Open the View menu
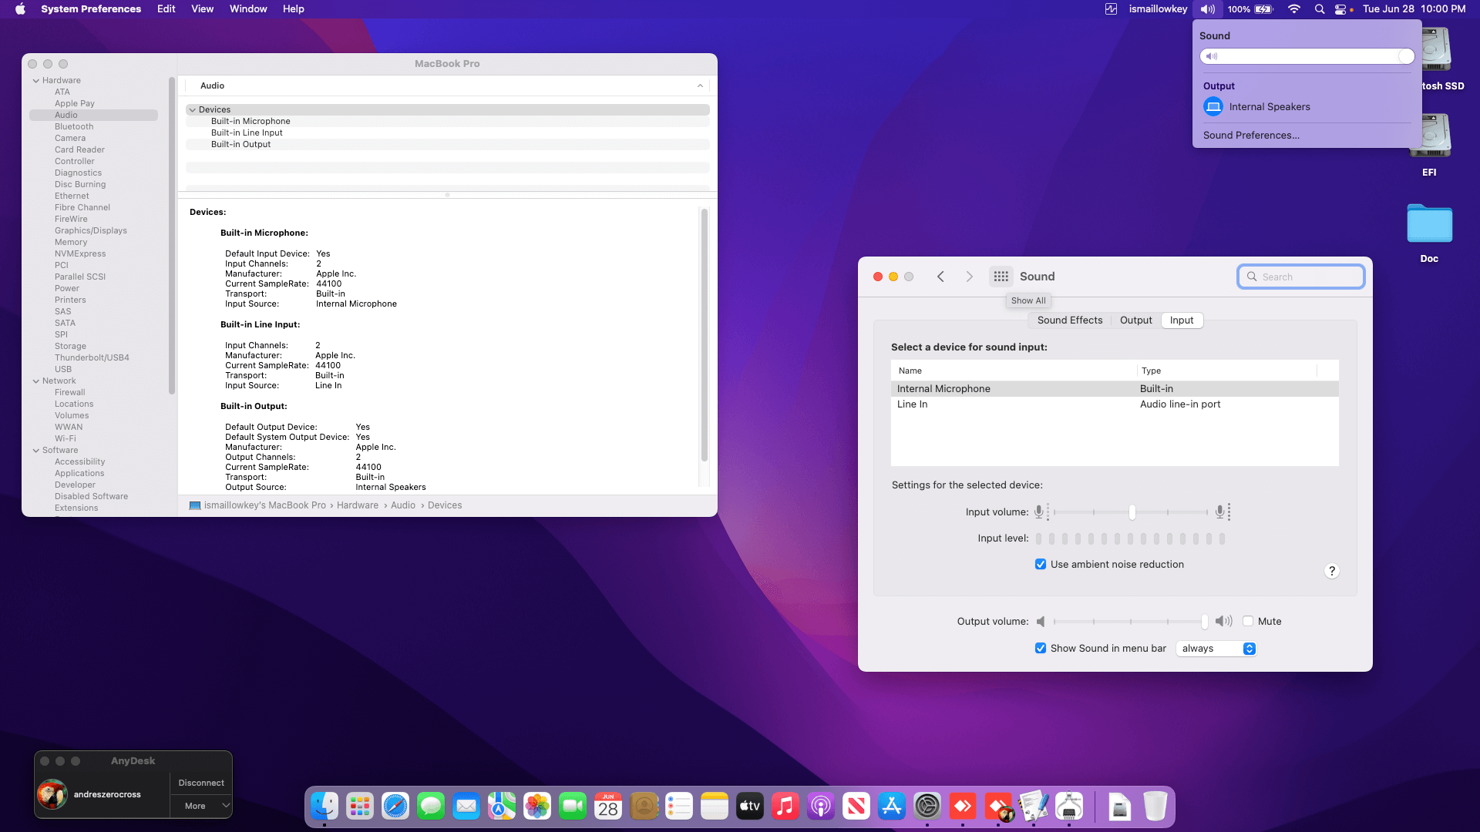 [203, 9]
